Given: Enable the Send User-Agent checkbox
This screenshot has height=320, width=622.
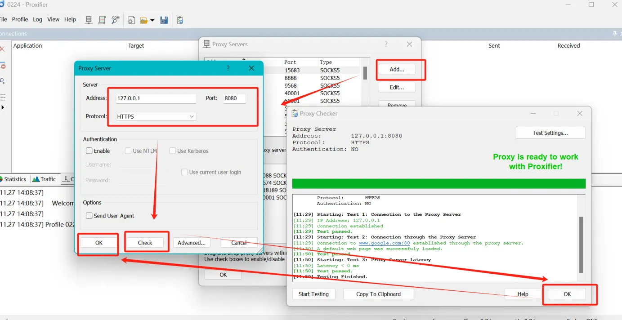Looking at the screenshot, I should pos(89,216).
